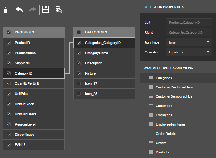Select Orders in available tables list
Screen dimensions: 216x158
[161, 143]
